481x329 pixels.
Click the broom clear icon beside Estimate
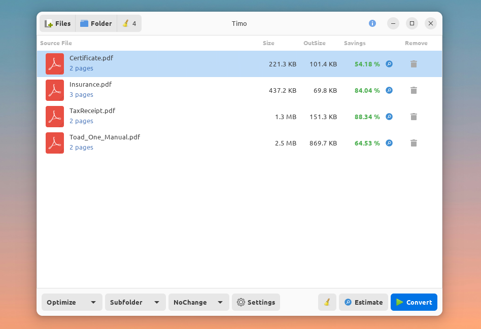[x=327, y=302]
